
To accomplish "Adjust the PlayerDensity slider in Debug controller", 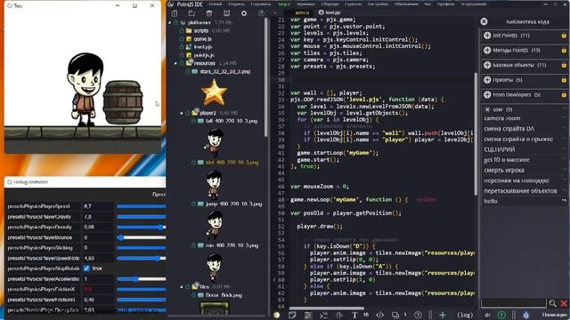I will [142, 228].
